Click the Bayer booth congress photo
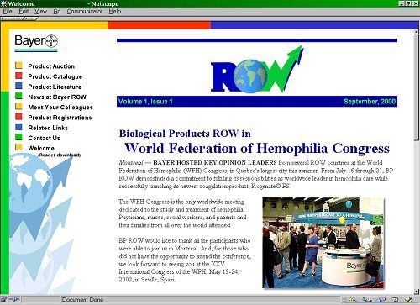 [x=323, y=243]
